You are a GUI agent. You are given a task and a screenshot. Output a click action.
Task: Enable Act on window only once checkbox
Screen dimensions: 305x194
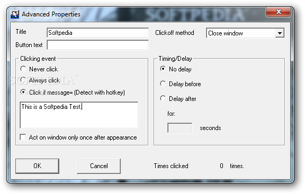click(x=23, y=137)
